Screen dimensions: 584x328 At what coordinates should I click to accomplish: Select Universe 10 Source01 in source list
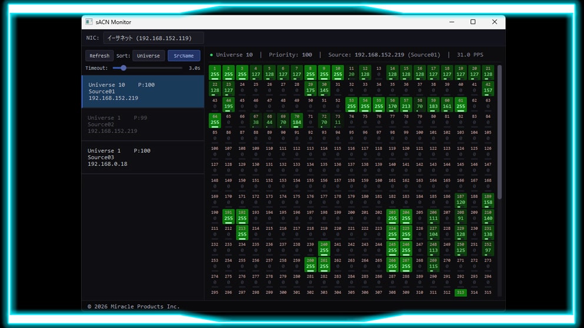(143, 92)
